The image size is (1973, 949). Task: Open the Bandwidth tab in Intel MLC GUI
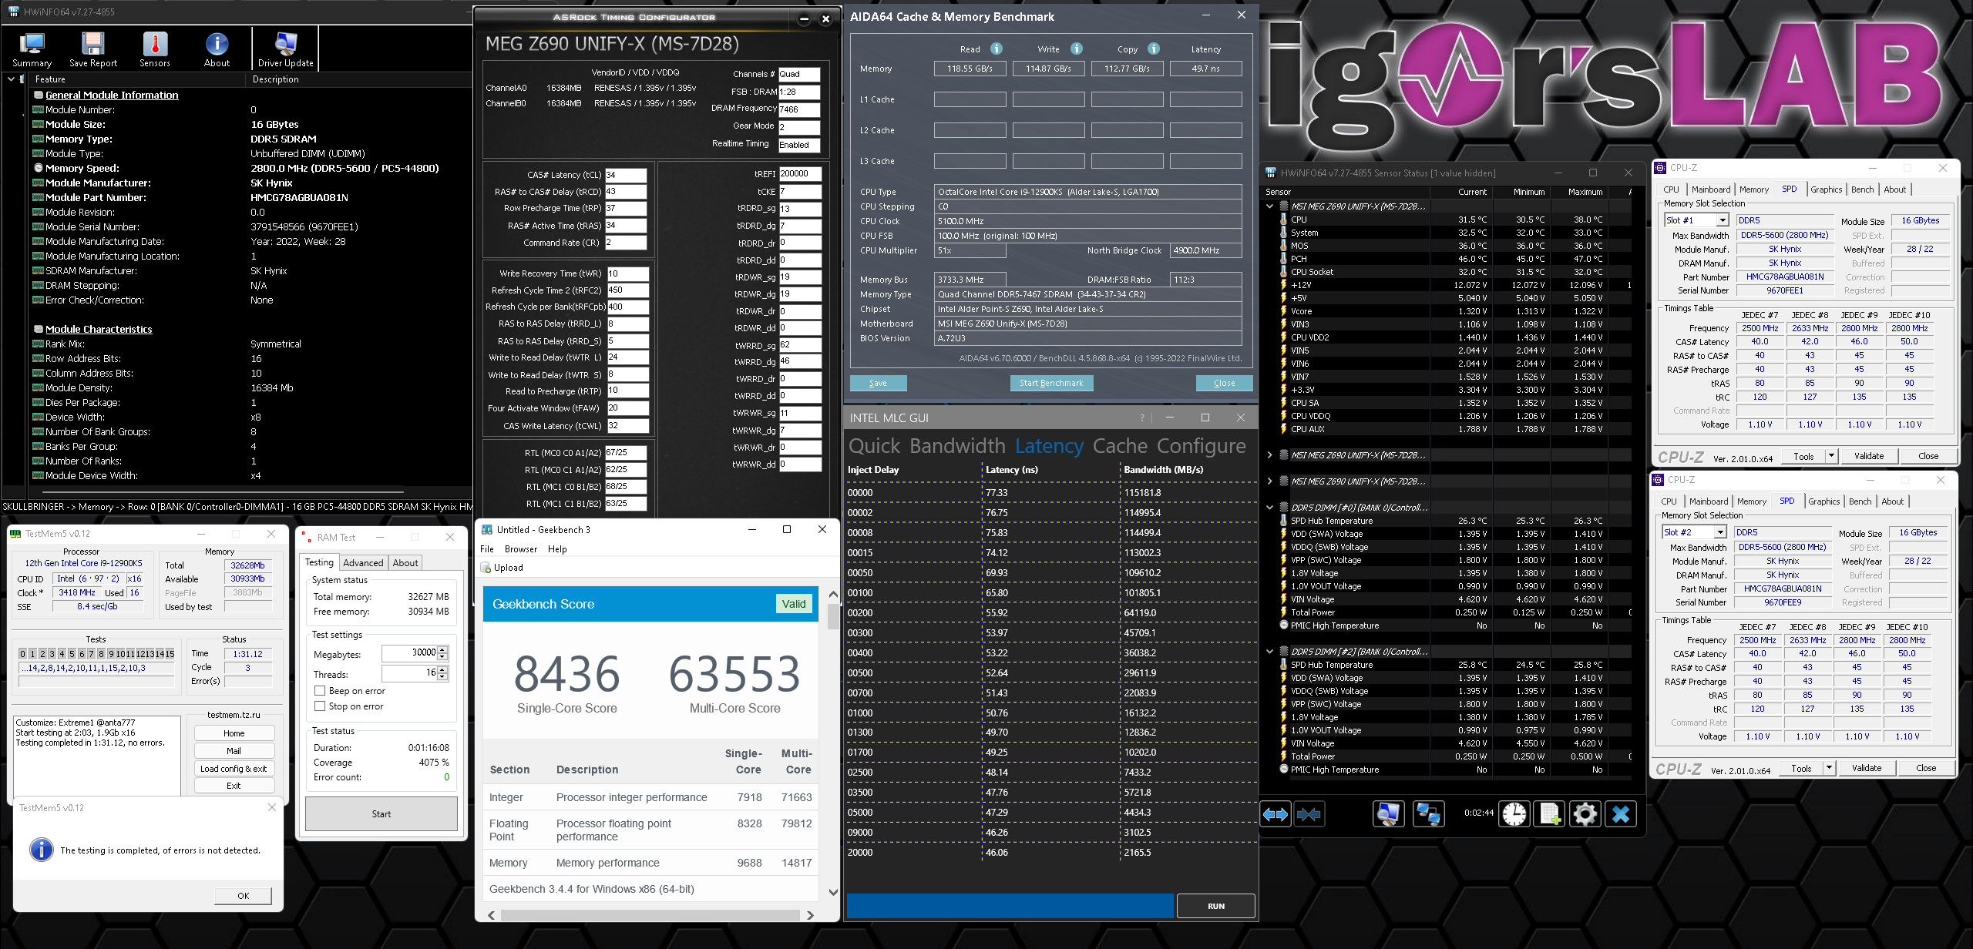click(x=957, y=446)
